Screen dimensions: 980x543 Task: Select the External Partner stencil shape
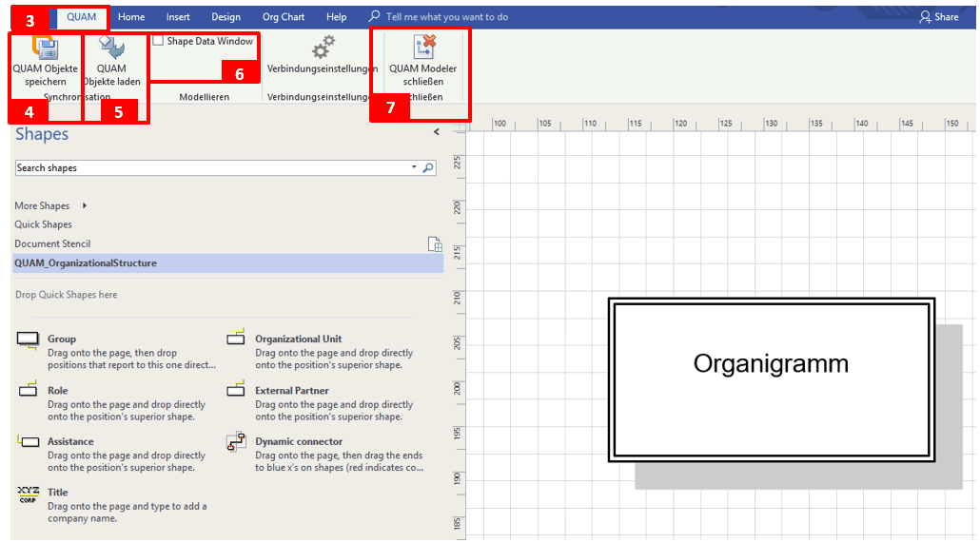coord(236,390)
